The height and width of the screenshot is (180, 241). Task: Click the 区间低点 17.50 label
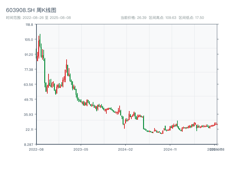tap(191, 18)
